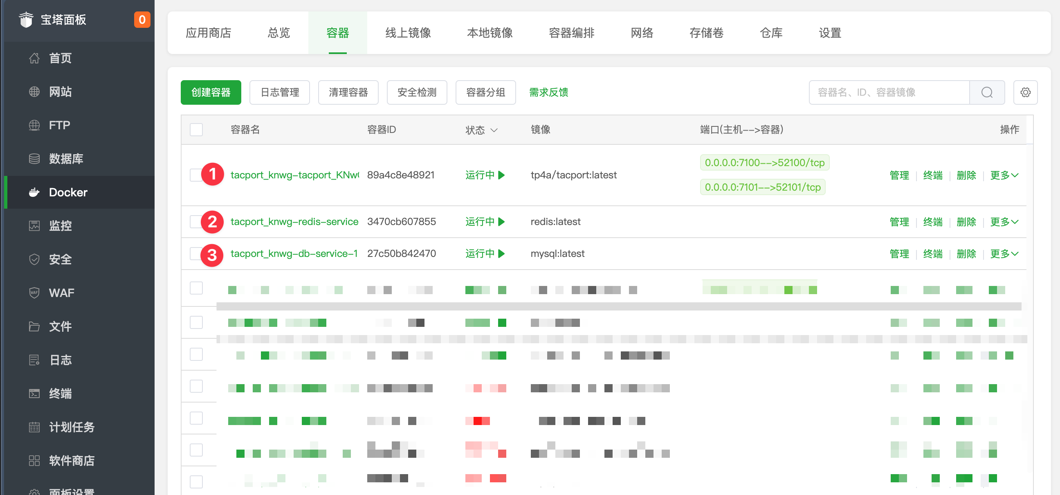Click the search field for 容器名、ID、容器镜像
1060x495 pixels.
pyautogui.click(x=889, y=92)
